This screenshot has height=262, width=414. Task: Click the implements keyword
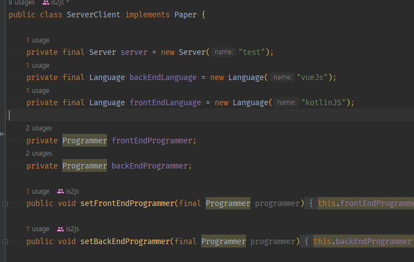[147, 15]
